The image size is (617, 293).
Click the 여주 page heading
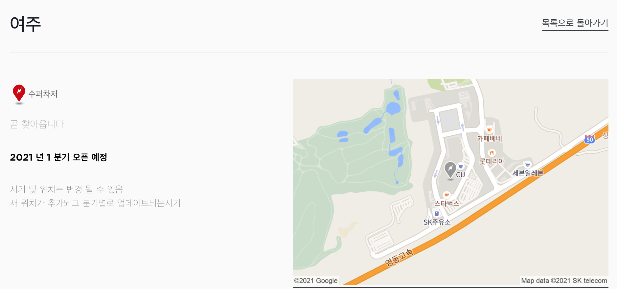(25, 24)
